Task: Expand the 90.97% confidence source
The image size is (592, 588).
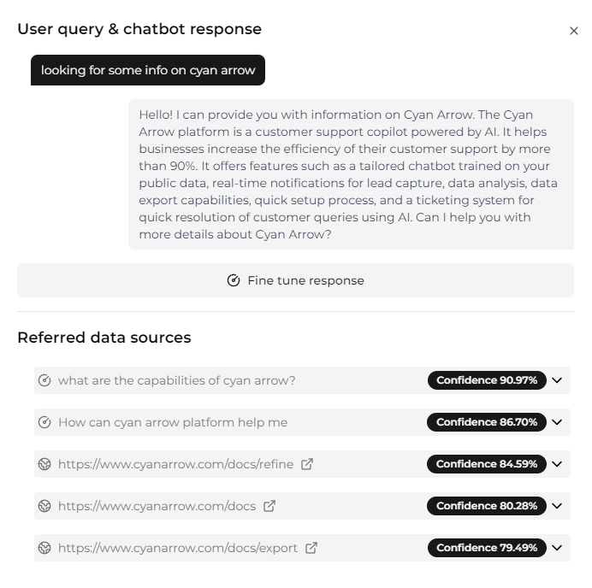Action: coord(558,380)
